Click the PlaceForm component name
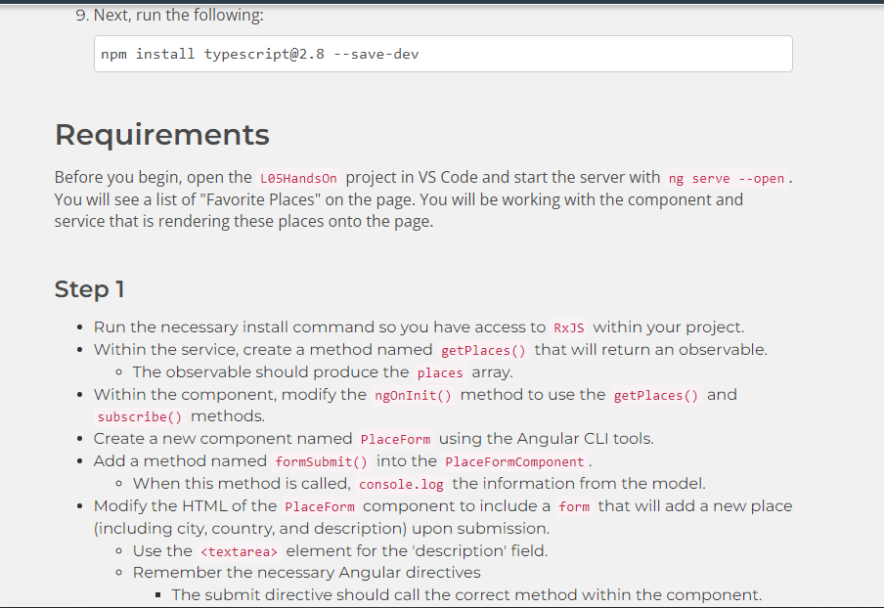 [396, 439]
